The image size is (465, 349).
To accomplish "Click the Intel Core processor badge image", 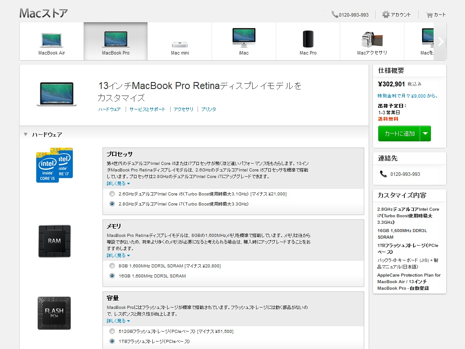I will point(55,165).
